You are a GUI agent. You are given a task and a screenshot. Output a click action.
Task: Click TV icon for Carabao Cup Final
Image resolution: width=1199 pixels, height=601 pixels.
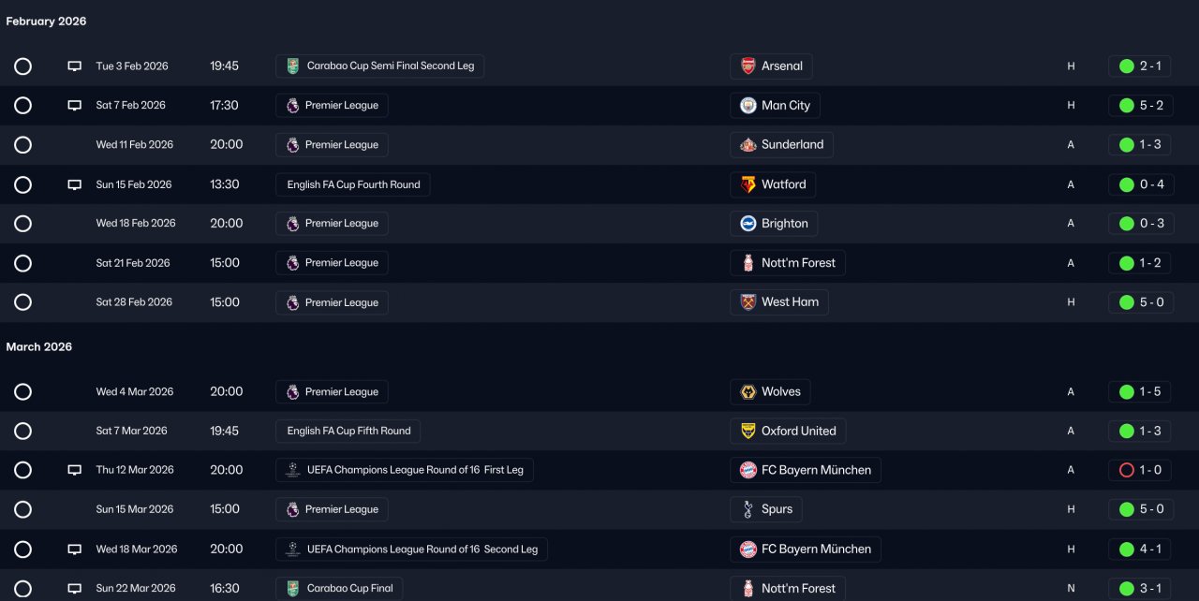click(x=75, y=589)
